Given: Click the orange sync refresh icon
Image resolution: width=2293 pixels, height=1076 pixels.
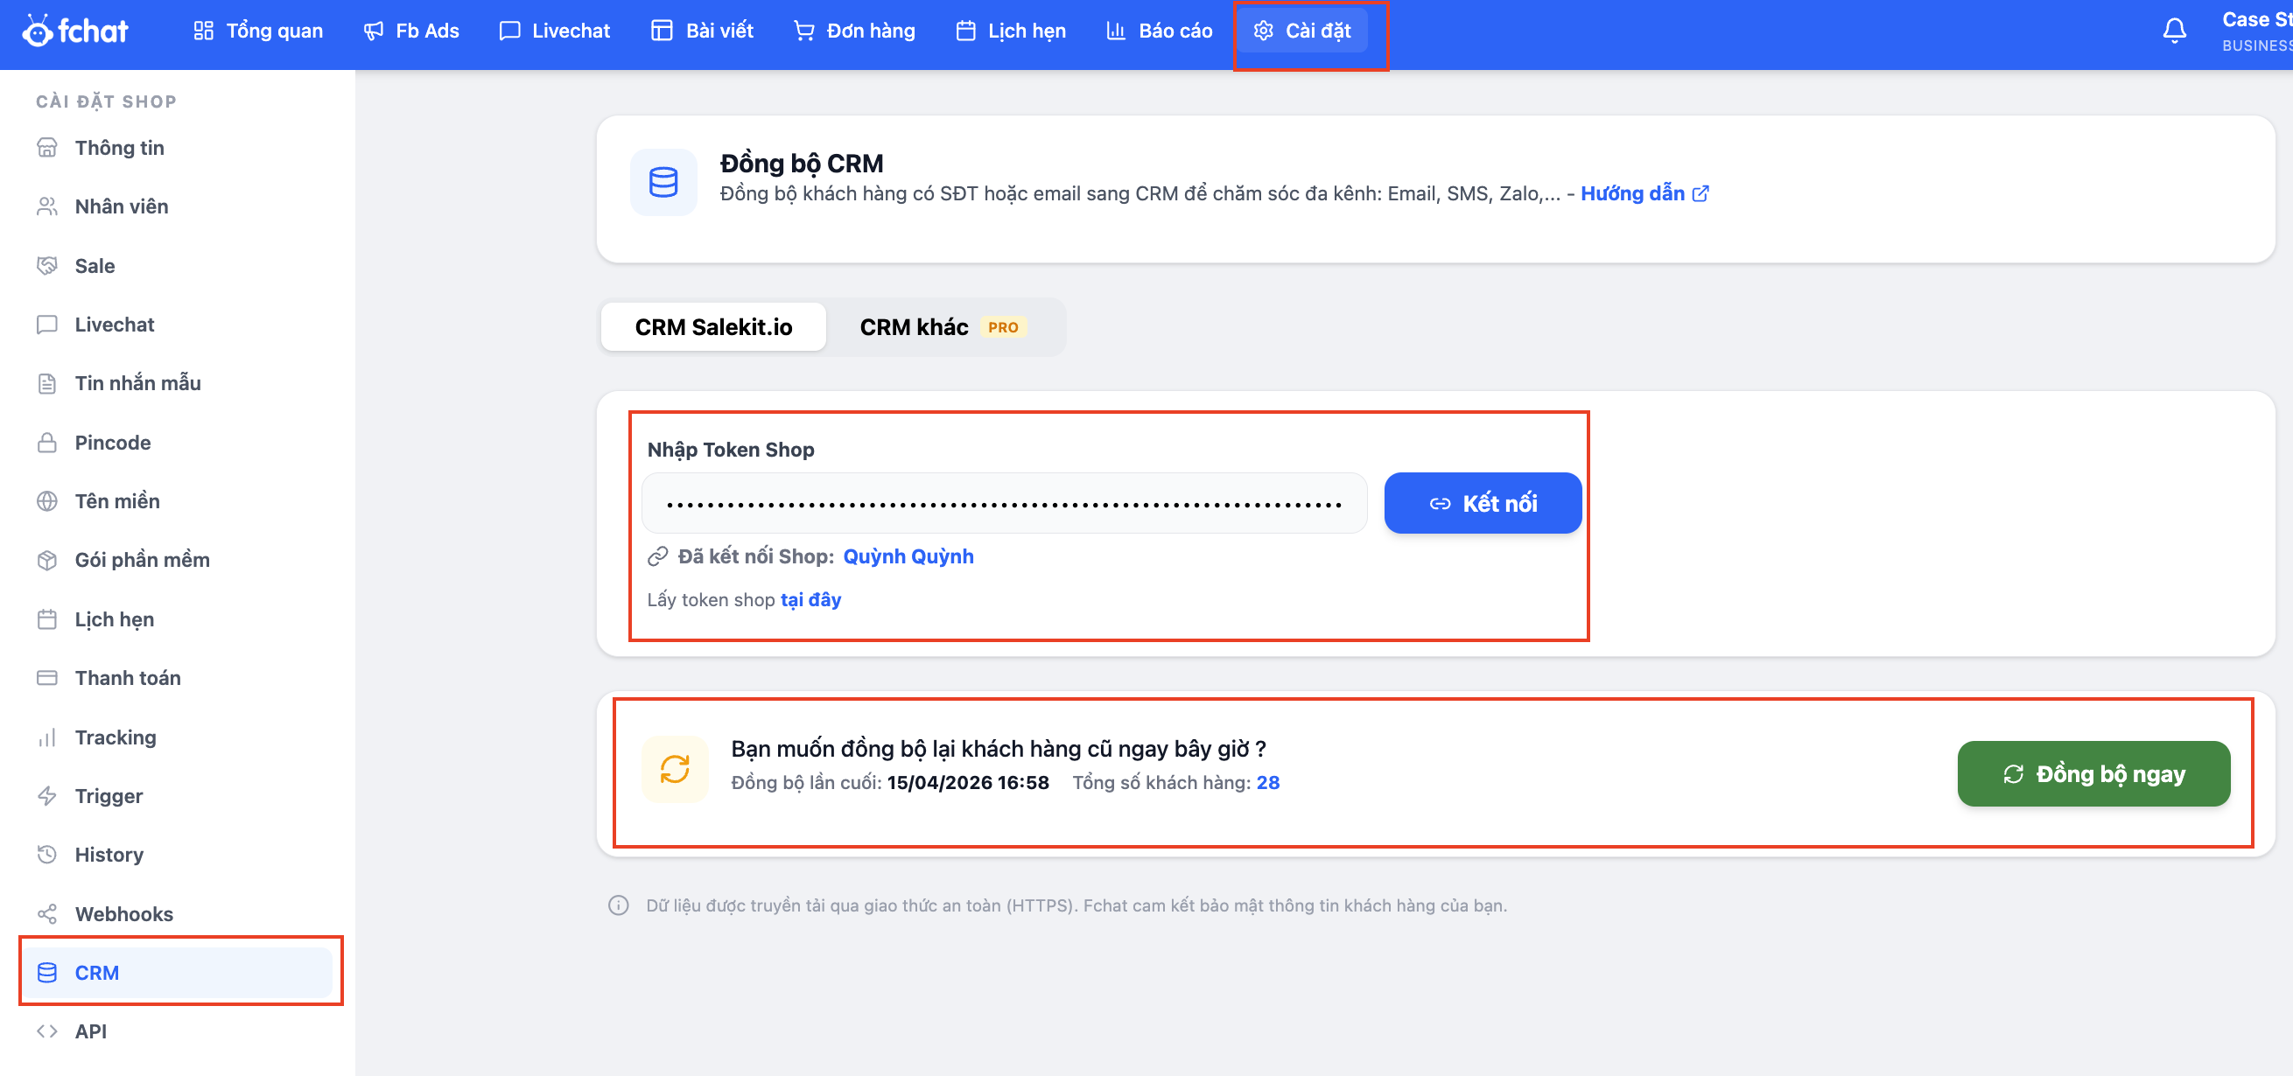Looking at the screenshot, I should (x=675, y=769).
